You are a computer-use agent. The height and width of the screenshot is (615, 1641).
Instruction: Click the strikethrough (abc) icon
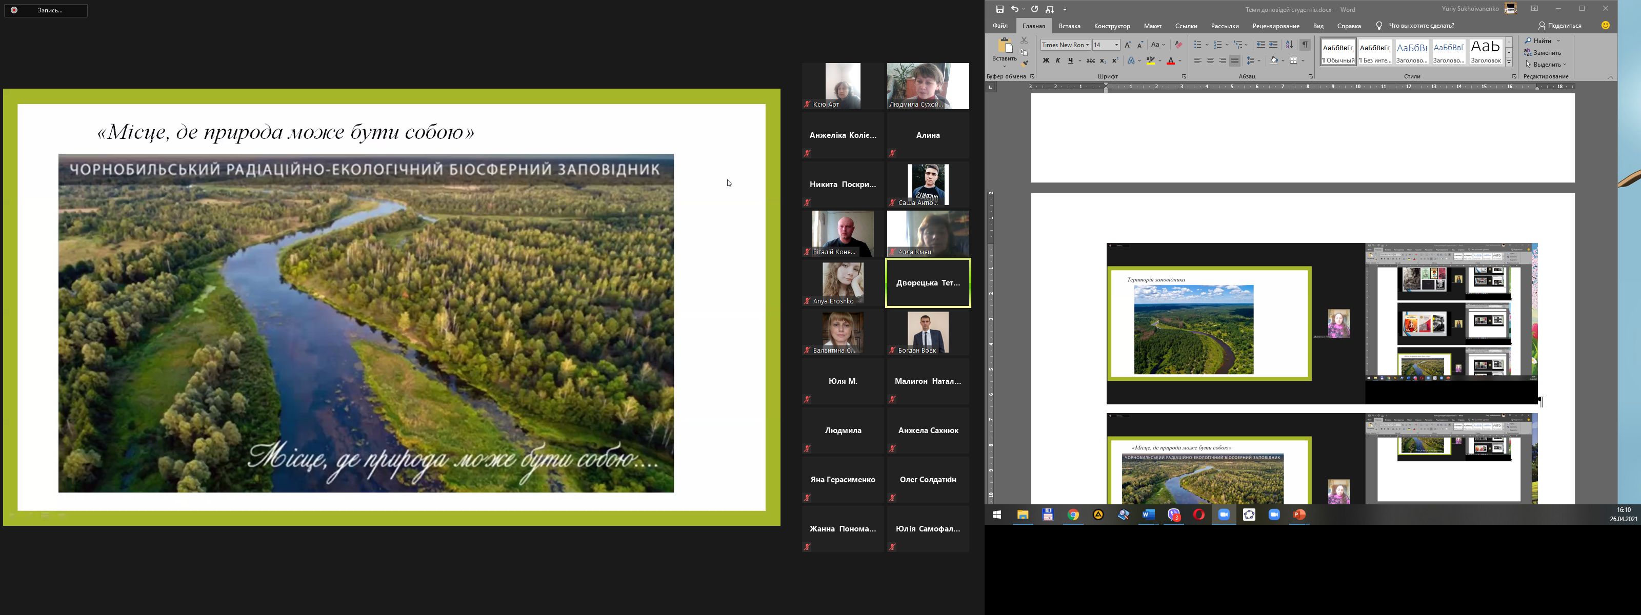tap(1090, 60)
